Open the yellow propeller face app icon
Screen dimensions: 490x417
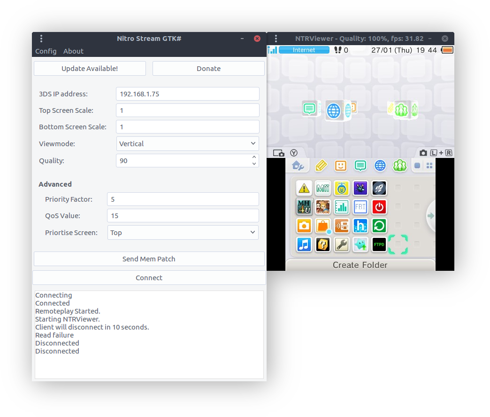pos(342,188)
